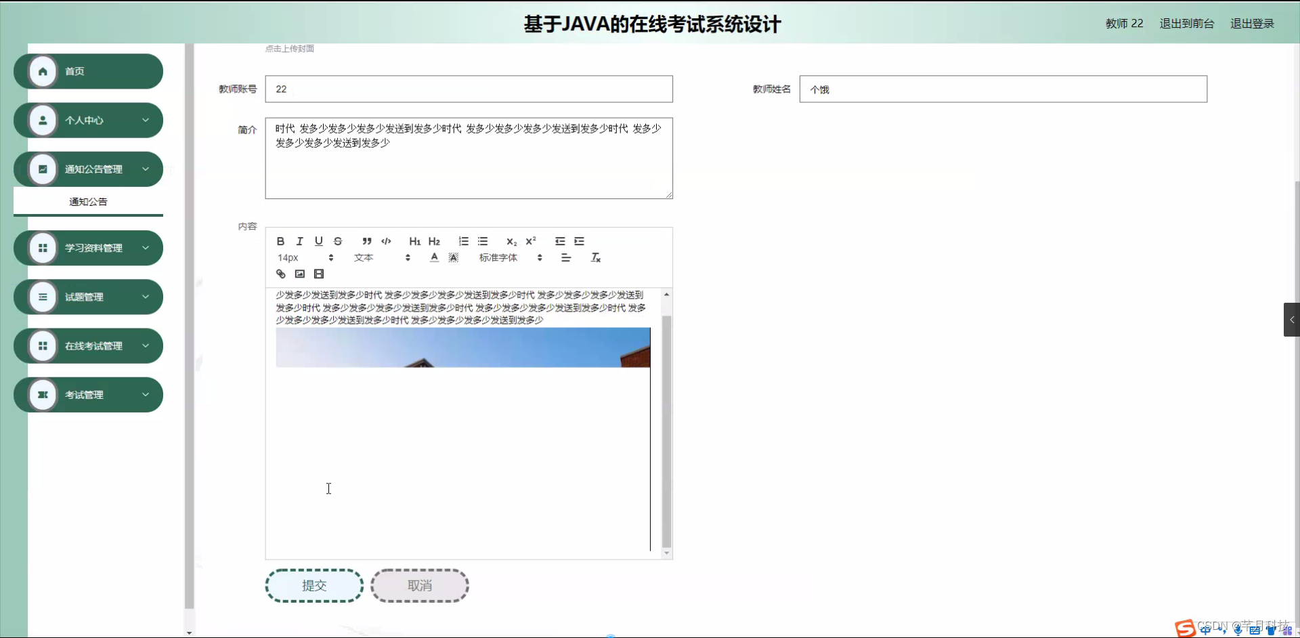Apply superscript formatting
Viewport: 1300px width, 638px height.
[x=531, y=241]
